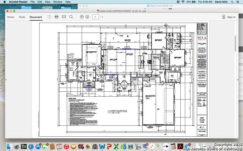Open the Finder icon in Dock
This screenshot has height=151, width=243.
pos(9,146)
